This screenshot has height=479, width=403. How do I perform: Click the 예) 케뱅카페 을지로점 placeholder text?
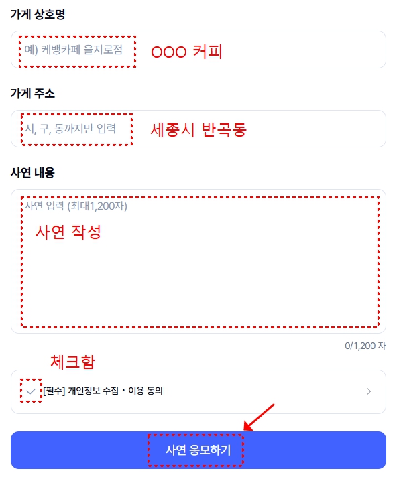(73, 50)
